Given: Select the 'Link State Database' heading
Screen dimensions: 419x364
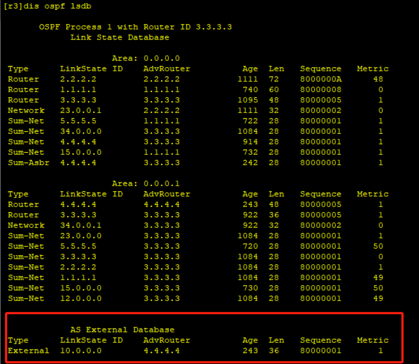Looking at the screenshot, I should (120, 37).
